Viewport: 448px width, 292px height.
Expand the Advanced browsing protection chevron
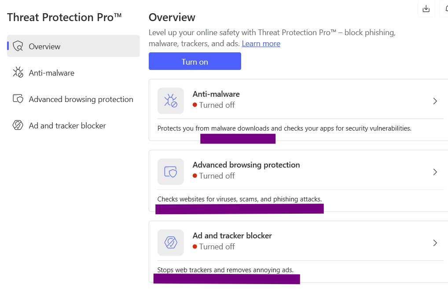(x=435, y=172)
